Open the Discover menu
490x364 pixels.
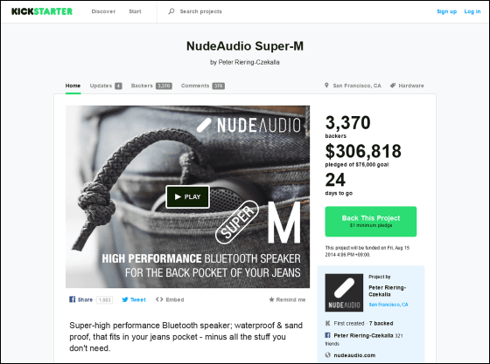[x=103, y=11]
